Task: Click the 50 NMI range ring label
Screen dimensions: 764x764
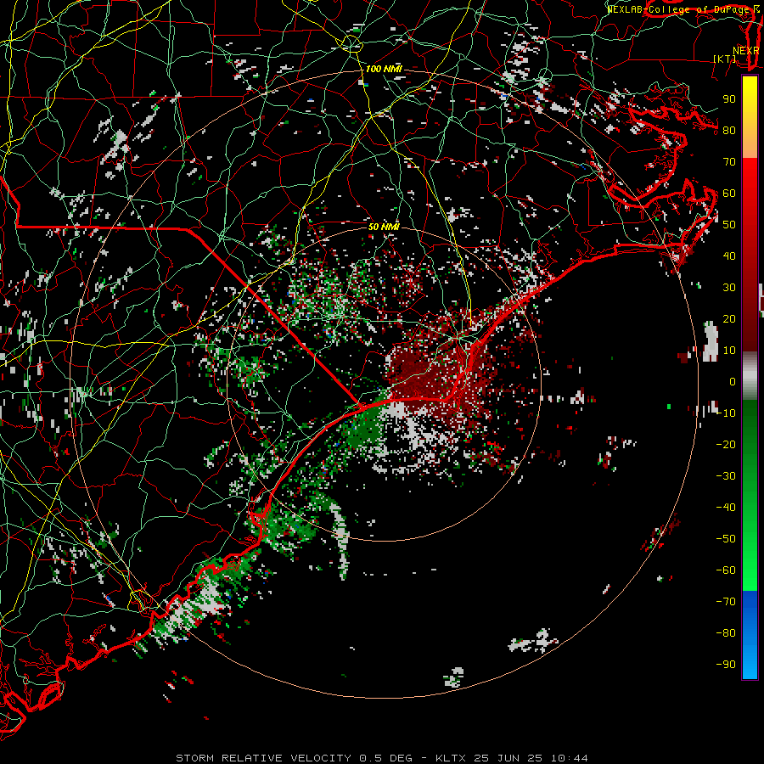Action: [384, 227]
